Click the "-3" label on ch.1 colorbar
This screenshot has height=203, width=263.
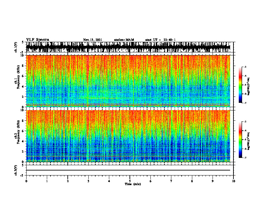245,67
